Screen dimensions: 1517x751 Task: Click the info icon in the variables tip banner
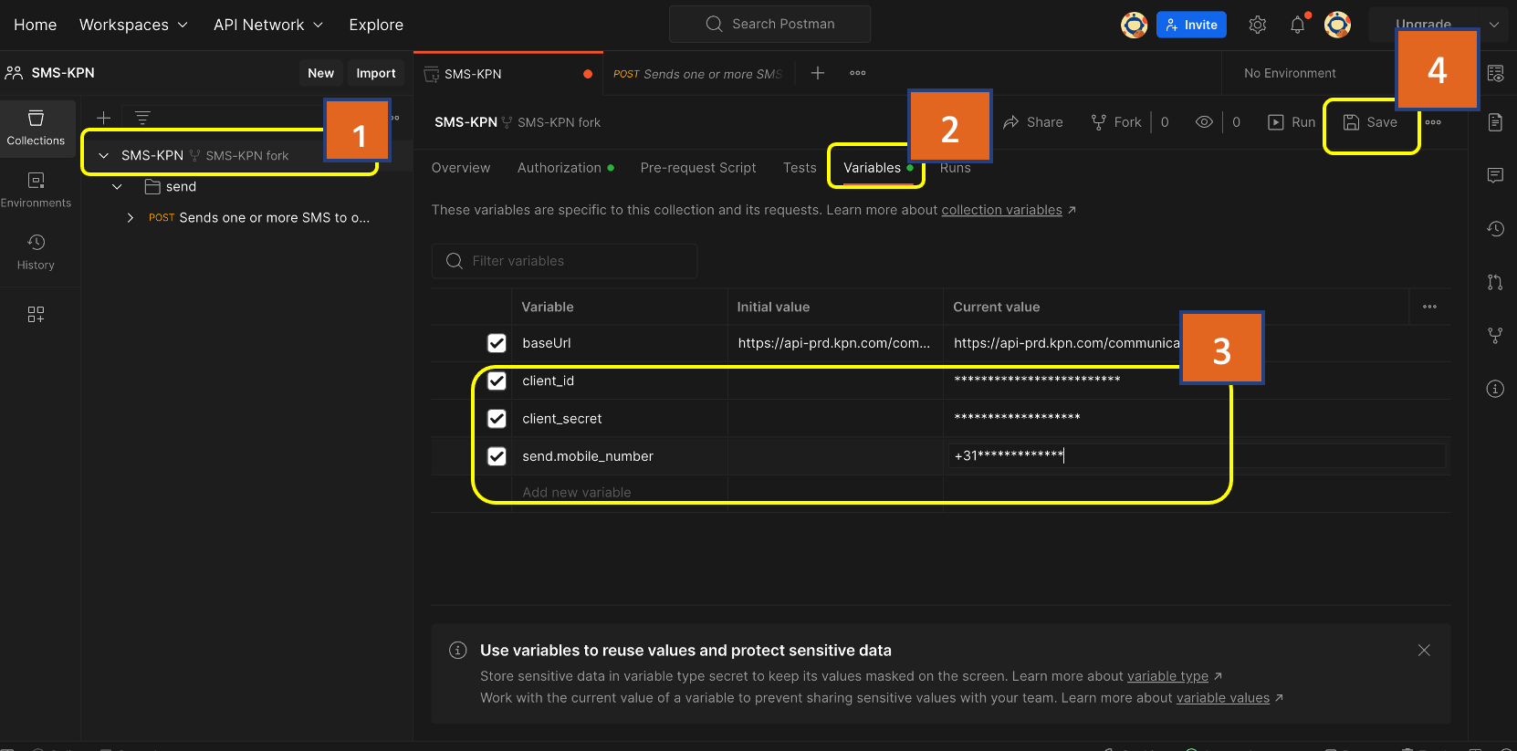458,651
